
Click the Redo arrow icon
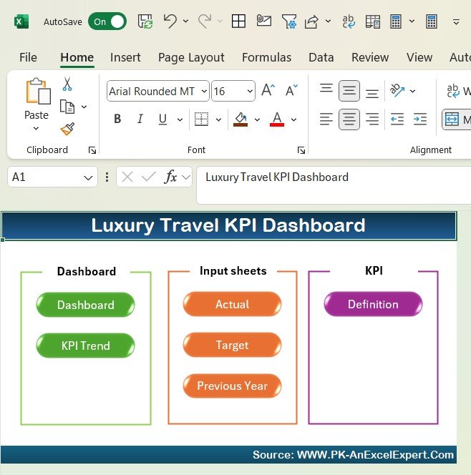point(205,21)
